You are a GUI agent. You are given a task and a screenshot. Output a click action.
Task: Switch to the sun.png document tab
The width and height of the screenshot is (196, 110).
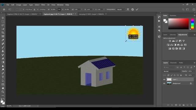[x=91, y=14]
